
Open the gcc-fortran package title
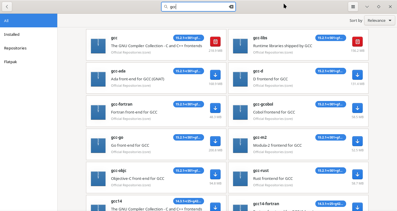point(122,104)
